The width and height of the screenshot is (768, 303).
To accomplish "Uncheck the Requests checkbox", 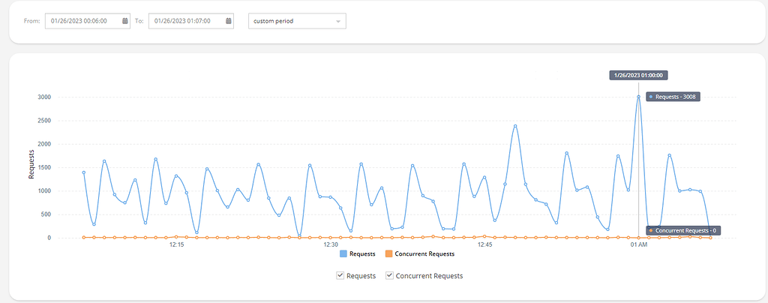I will pyautogui.click(x=340, y=275).
